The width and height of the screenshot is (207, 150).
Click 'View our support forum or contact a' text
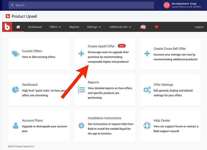click(176, 126)
